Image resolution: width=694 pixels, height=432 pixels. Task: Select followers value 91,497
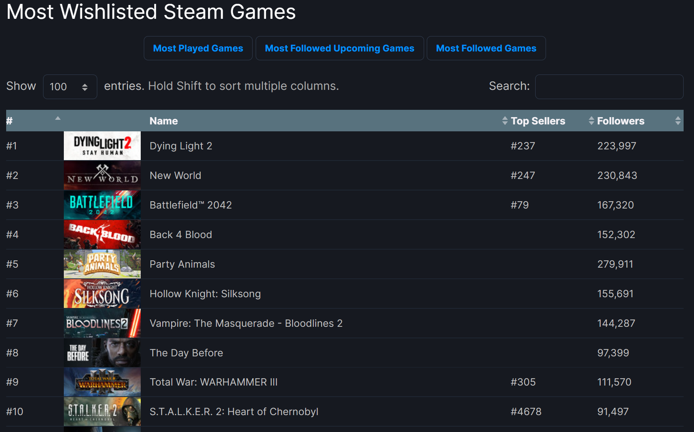[613, 412]
